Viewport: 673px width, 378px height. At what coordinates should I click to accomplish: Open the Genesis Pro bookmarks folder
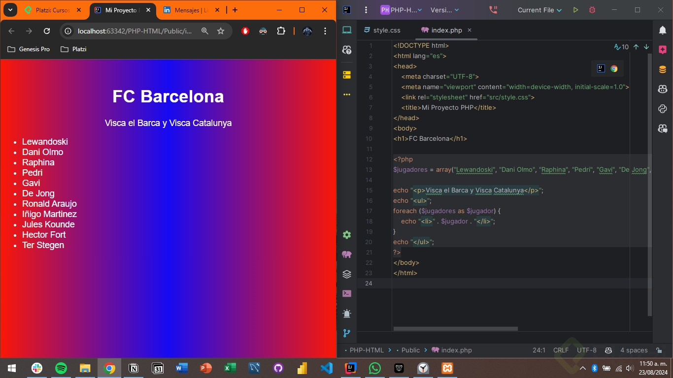pyautogui.click(x=29, y=49)
